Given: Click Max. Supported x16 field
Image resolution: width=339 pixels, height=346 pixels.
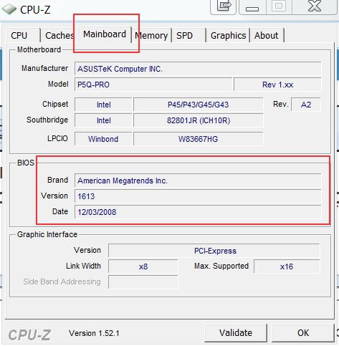Looking at the screenshot, I should [287, 266].
